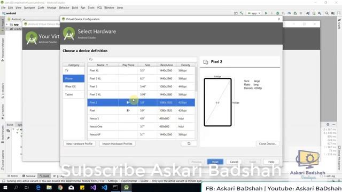Click the device search input field
342x192 pixels.
pos(142,59)
